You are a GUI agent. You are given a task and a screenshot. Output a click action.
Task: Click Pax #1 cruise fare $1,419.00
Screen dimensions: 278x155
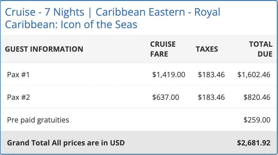point(169,75)
